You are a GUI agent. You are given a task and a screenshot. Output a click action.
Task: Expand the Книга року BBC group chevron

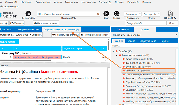31,53
